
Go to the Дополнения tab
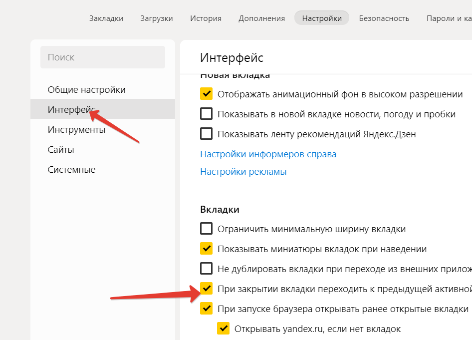(x=261, y=18)
